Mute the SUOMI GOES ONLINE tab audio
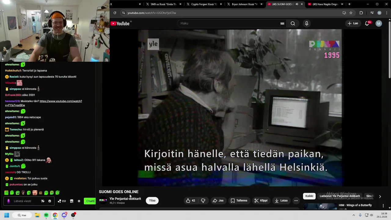391x220 pixels. (297, 4)
